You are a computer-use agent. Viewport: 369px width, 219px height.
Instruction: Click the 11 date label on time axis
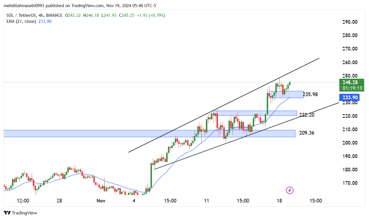pos(207,201)
